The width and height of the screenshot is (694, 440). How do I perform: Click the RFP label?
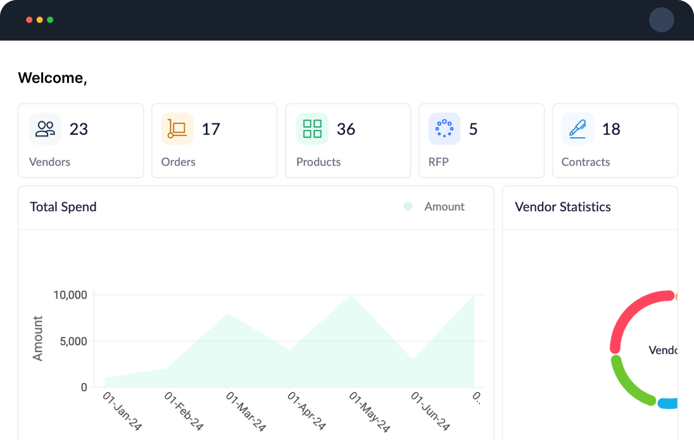(x=438, y=162)
